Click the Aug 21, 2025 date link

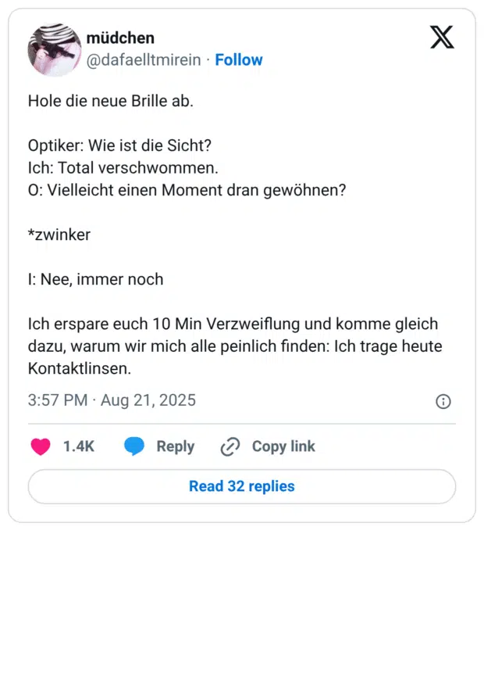click(148, 400)
